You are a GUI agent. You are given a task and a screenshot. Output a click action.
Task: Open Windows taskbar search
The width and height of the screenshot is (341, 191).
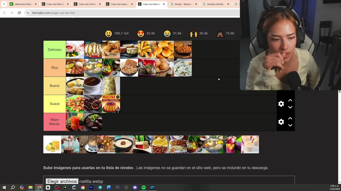pyautogui.click(x=13, y=188)
